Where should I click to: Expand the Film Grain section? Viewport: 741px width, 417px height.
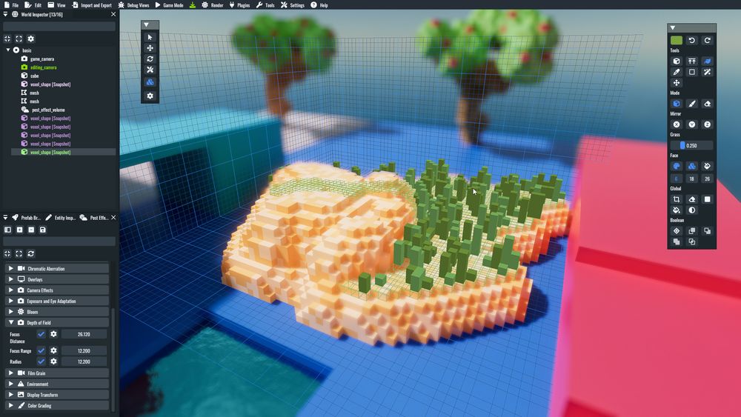coord(11,373)
